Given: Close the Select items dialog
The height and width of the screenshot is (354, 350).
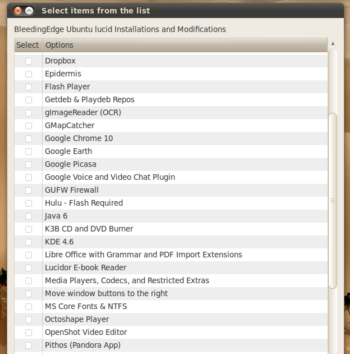Looking at the screenshot, I should tap(18, 11).
